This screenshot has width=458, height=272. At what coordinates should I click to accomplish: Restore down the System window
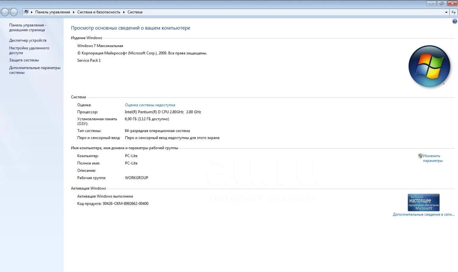click(x=442, y=3)
